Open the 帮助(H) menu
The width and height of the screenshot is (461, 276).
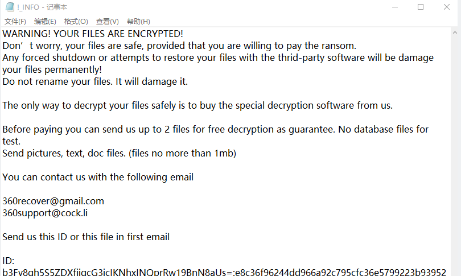point(138,22)
